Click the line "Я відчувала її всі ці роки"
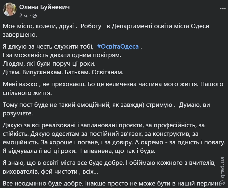This screenshot has height=188, width=228. tap(39, 151)
